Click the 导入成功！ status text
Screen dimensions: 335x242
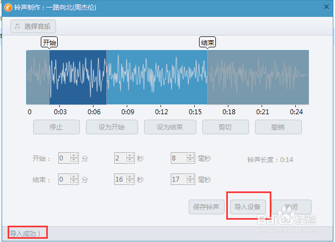tap(26, 233)
